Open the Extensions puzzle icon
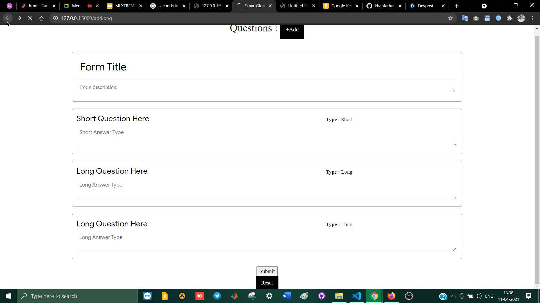This screenshot has height=303, width=540. (x=510, y=18)
